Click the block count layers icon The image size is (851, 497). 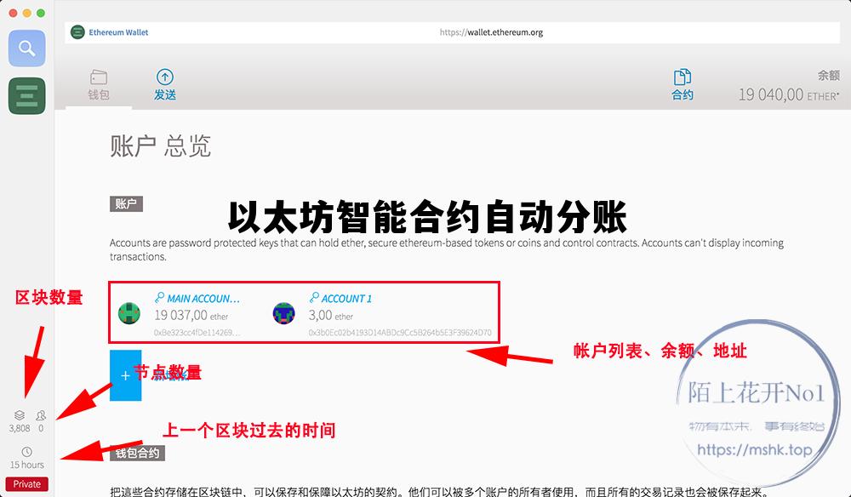20,415
